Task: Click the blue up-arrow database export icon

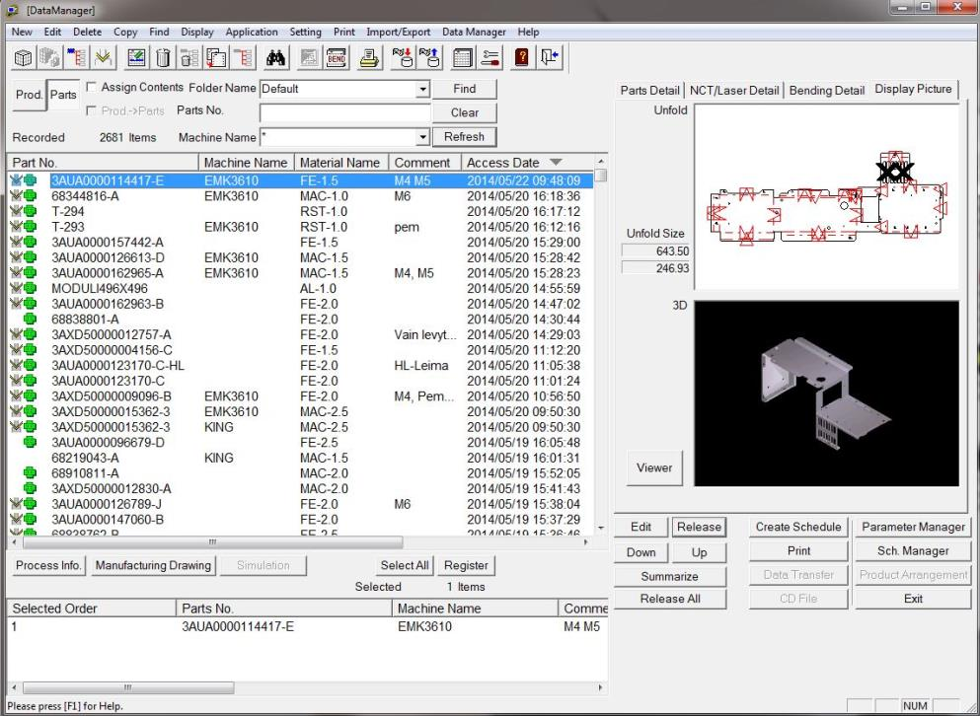Action: click(429, 58)
